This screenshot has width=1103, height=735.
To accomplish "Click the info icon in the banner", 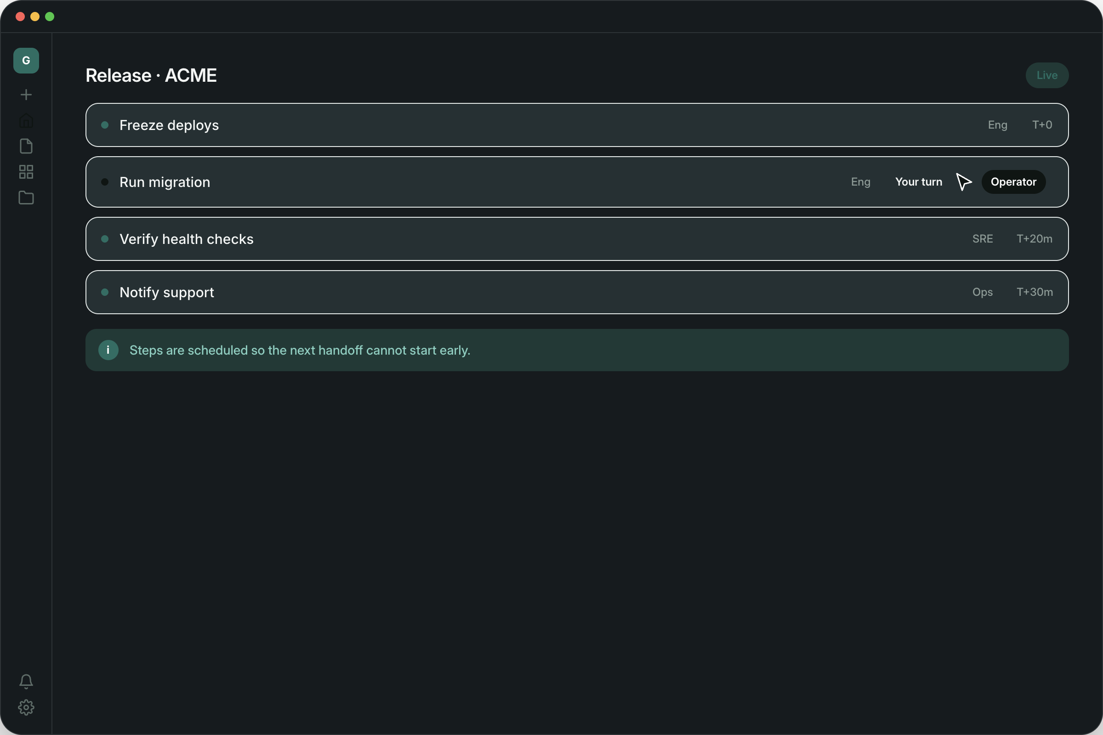I will [108, 350].
